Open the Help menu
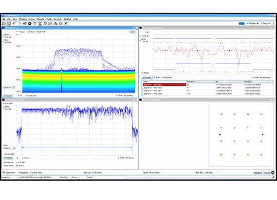Screen dimensions: 277x200 75,19
